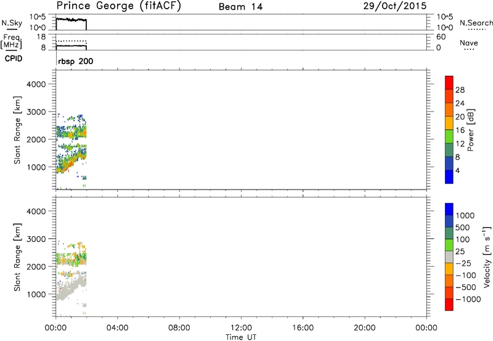The image size is (493, 341).
Task: Click the 'Nave' legend label
Action: (469, 43)
